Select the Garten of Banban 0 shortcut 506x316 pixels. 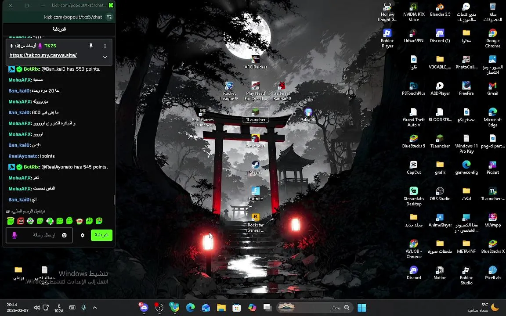[x=282, y=91]
